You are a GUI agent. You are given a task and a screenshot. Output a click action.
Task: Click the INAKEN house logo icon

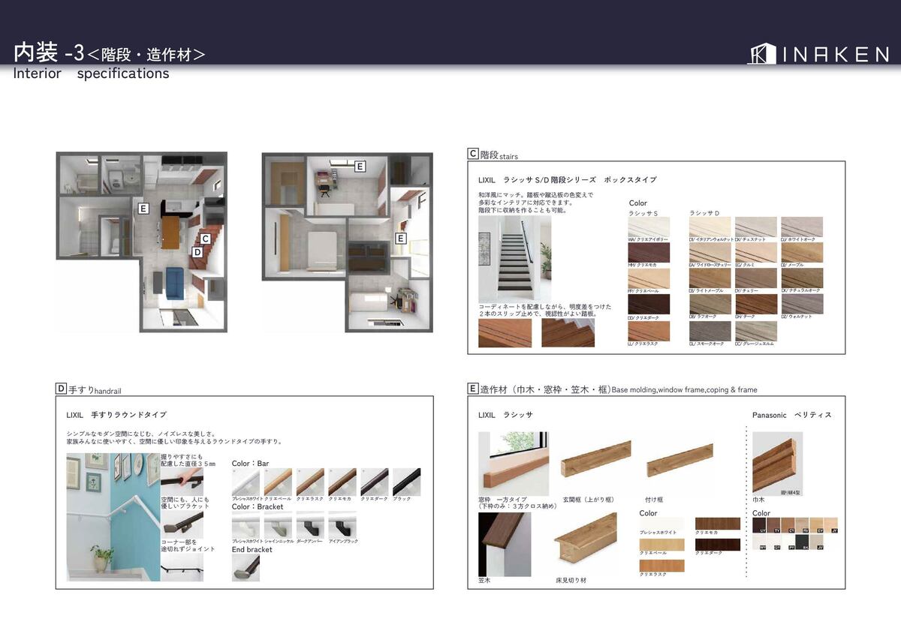761,53
